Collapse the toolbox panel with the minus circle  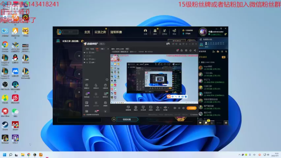[107, 80]
